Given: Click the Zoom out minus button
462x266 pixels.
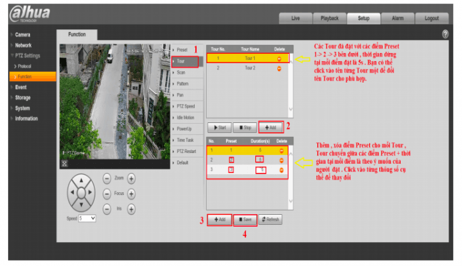Looking at the screenshot, I should 107,178.
